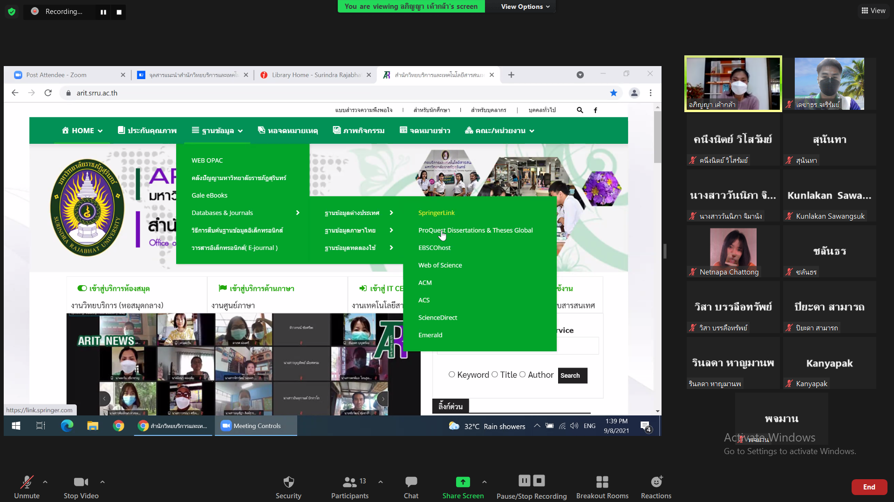Open the Facebook icon link
This screenshot has width=894, height=502.
[595, 110]
